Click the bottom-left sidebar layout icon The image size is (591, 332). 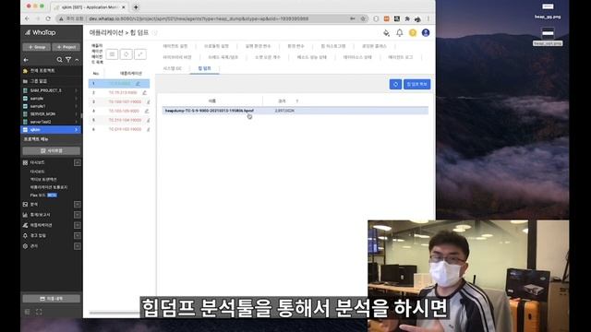tap(27, 312)
